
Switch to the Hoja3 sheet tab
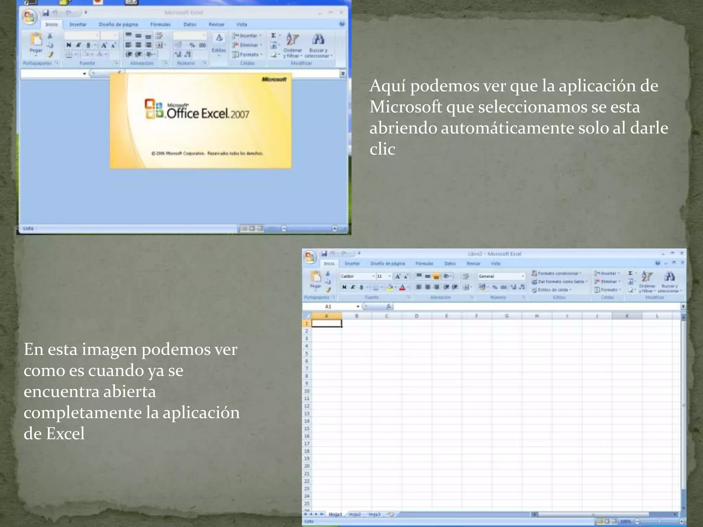coord(374,514)
